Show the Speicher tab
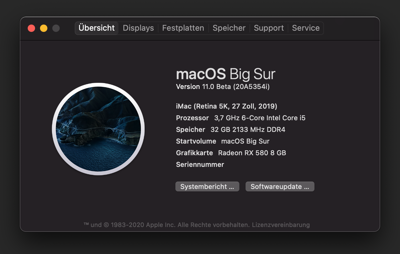Image resolution: width=400 pixels, height=254 pixels. 229,28
